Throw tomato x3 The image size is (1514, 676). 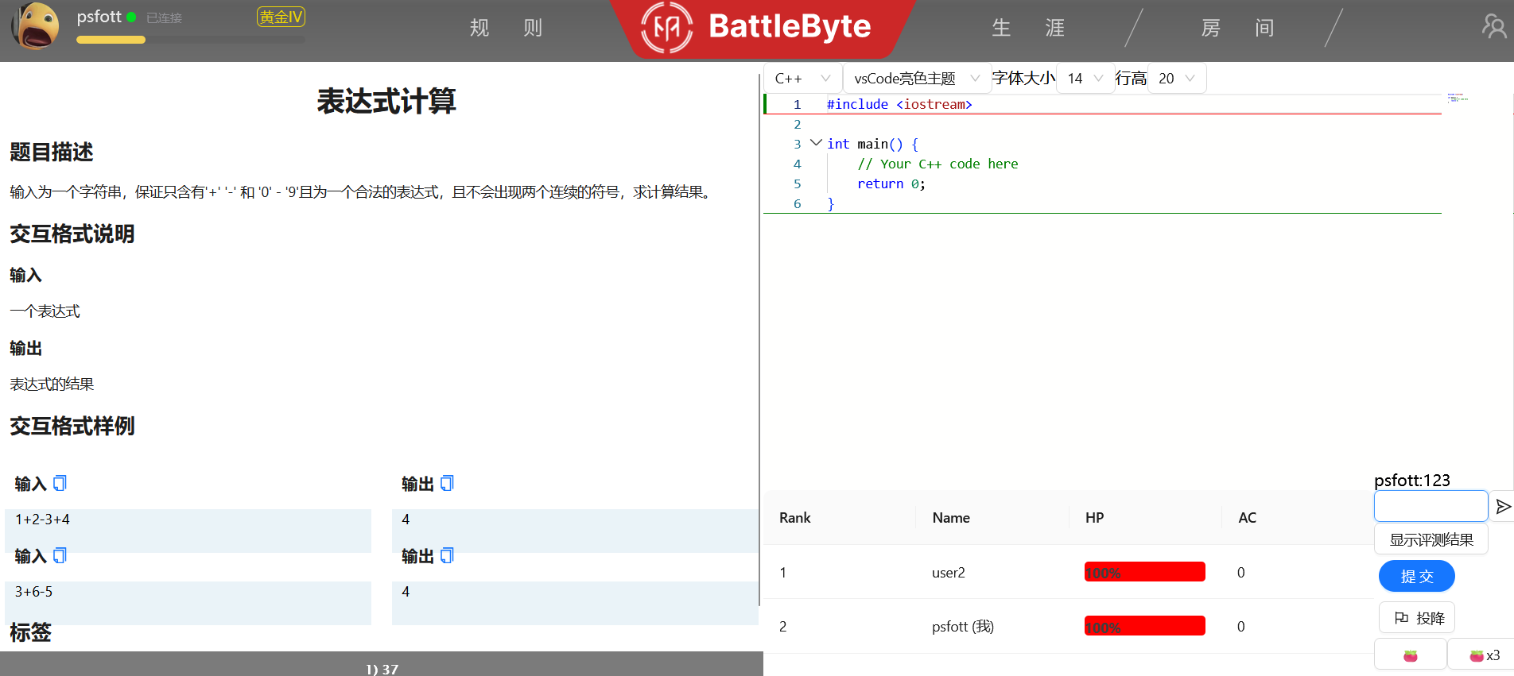[x=1484, y=655]
